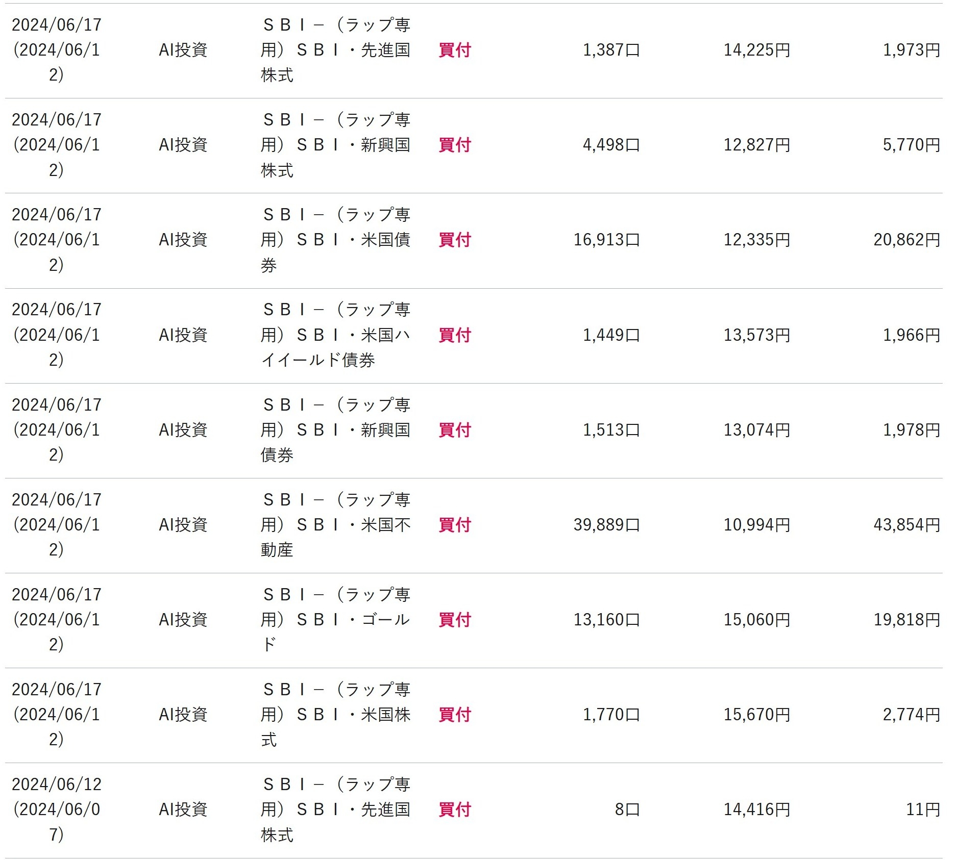This screenshot has height=860, width=980.
Task: Click the SBI・新興国債券 fund name
Action: click(x=335, y=429)
